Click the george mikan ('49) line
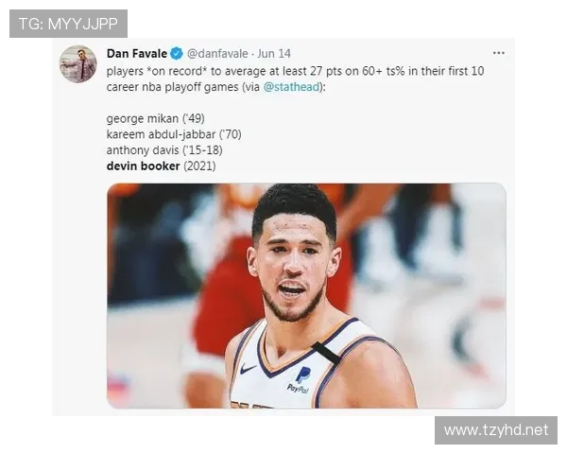 point(156,119)
